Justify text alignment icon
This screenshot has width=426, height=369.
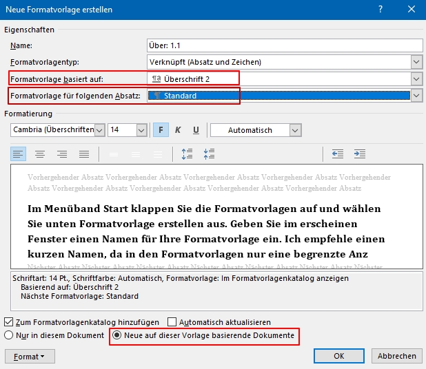[84, 154]
